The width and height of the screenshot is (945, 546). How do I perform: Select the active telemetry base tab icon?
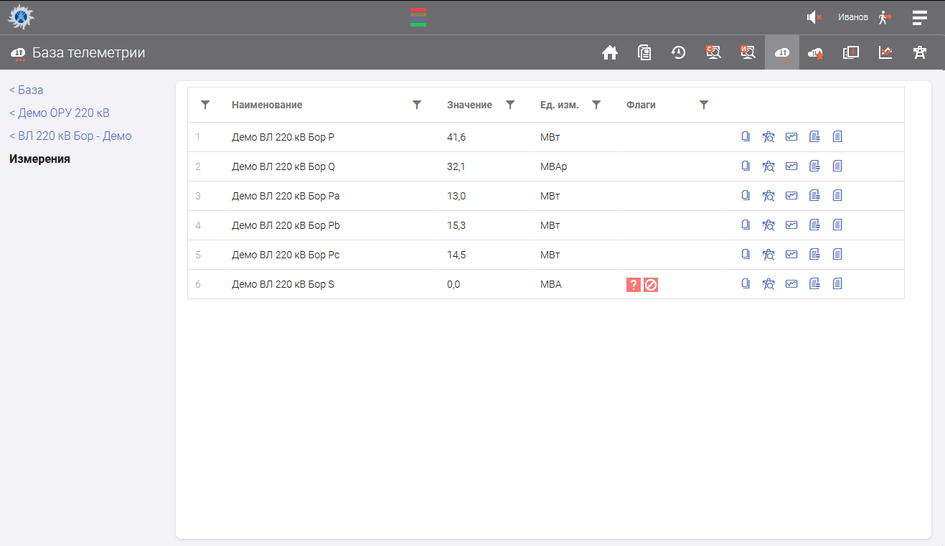point(782,52)
